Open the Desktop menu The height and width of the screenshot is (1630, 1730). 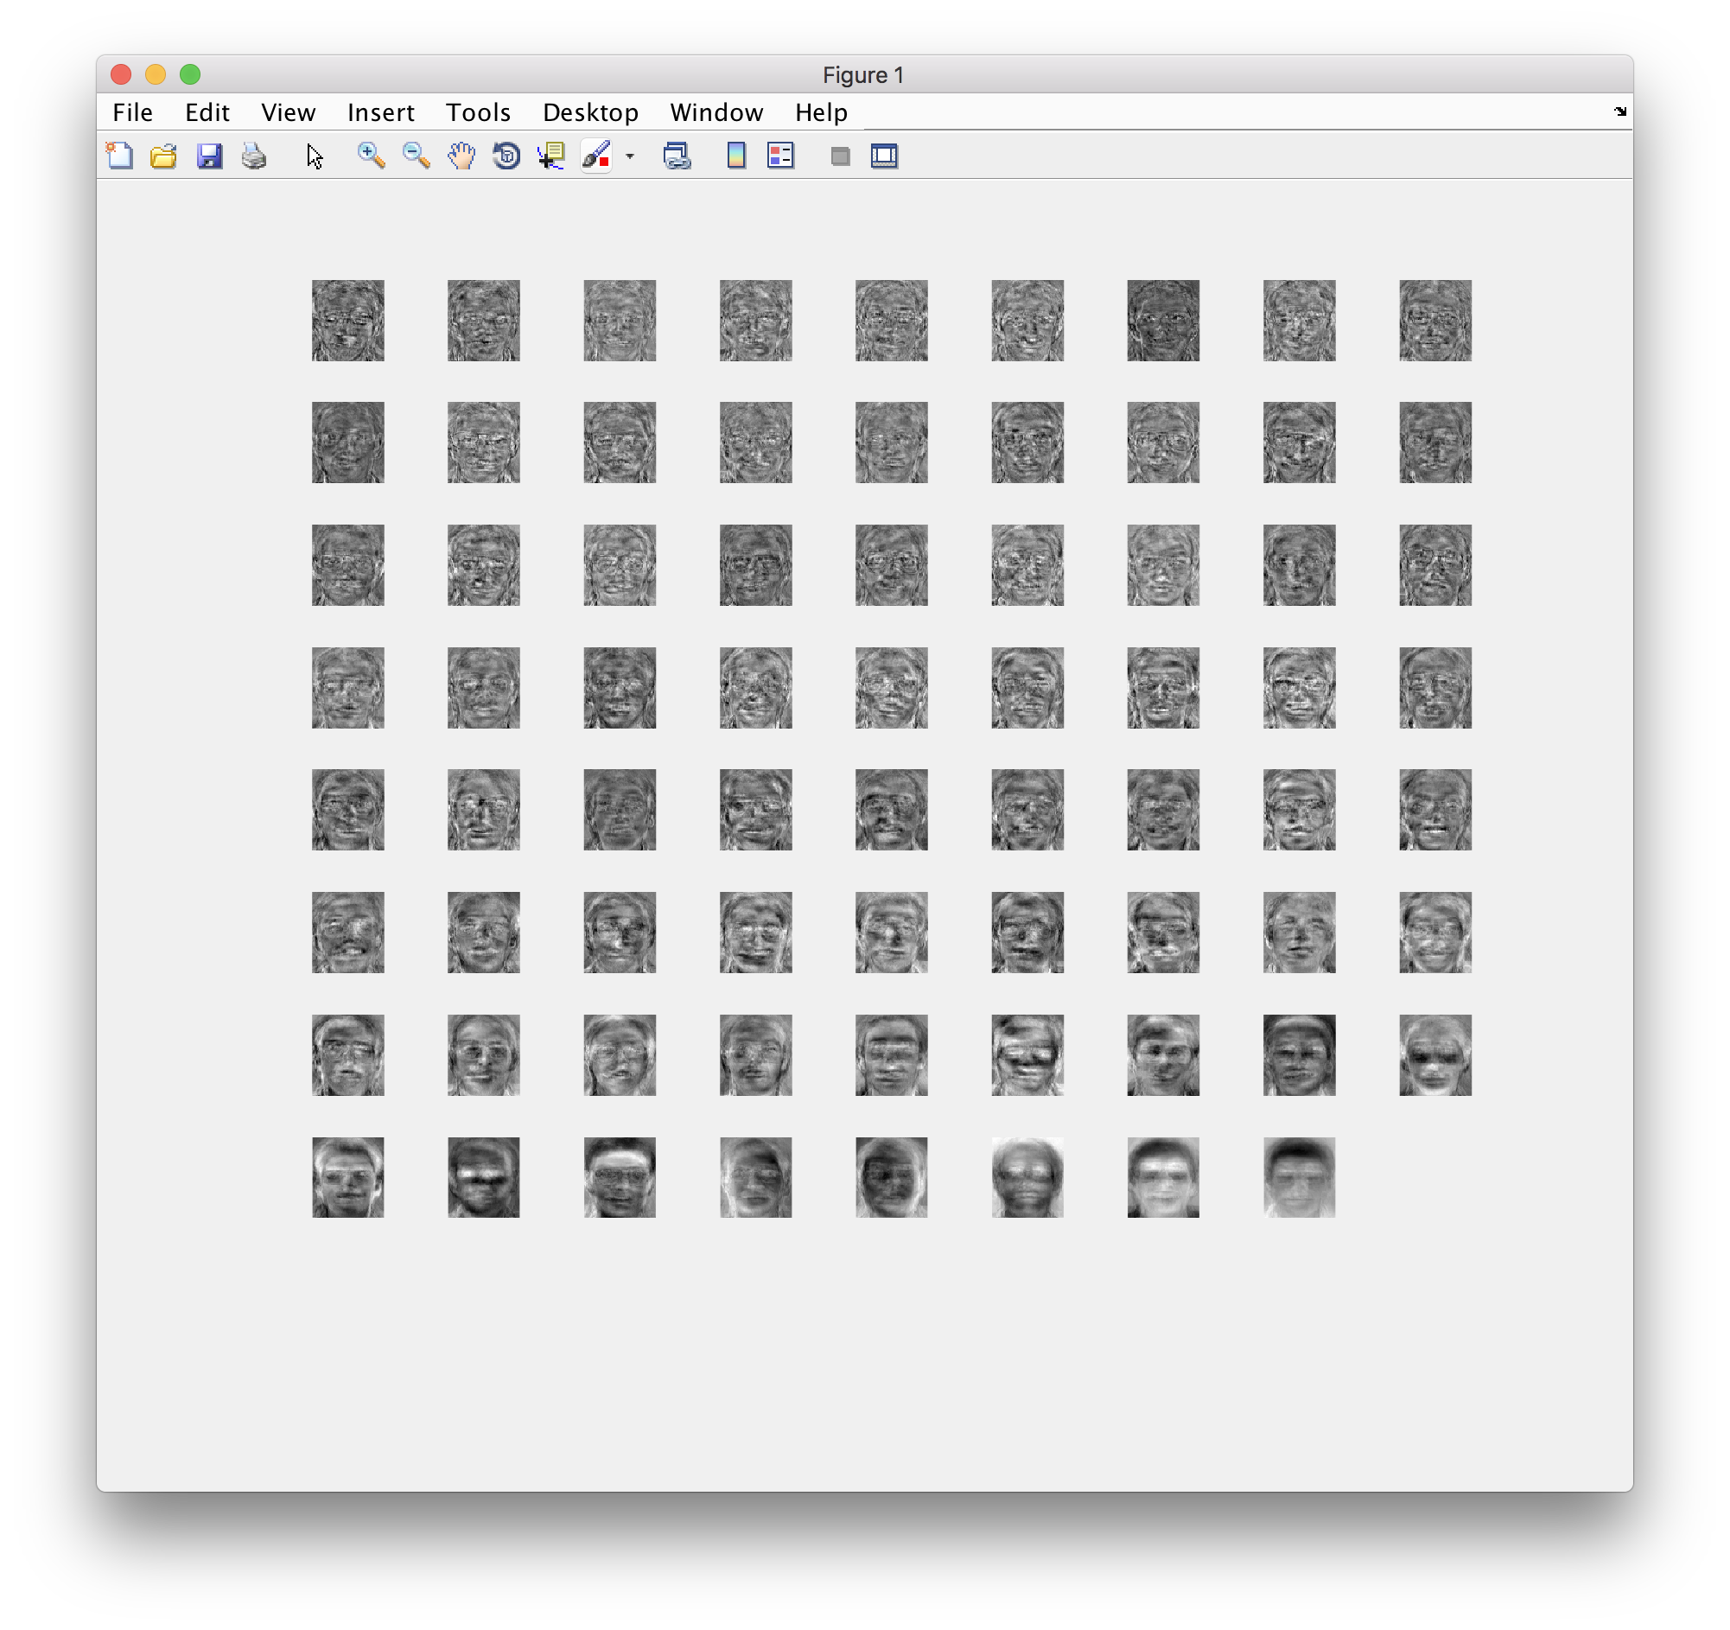(x=590, y=112)
